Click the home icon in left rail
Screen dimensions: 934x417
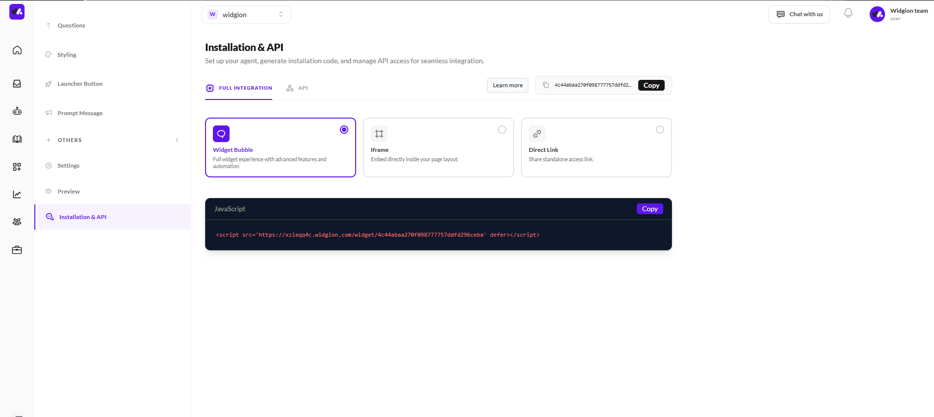point(17,50)
